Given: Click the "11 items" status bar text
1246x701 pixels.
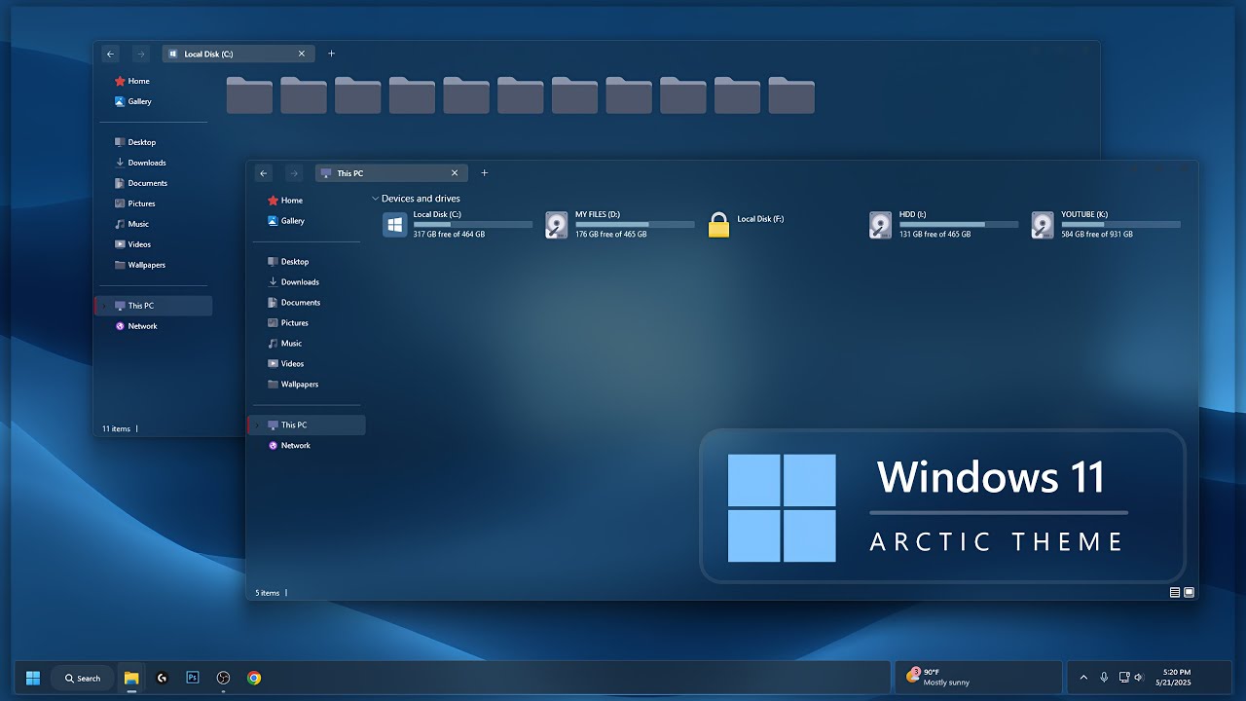Looking at the screenshot, I should (x=116, y=428).
